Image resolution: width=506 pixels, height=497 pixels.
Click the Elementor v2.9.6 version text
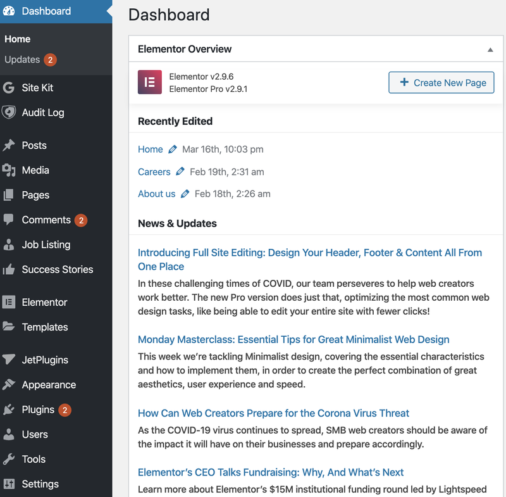(x=201, y=77)
